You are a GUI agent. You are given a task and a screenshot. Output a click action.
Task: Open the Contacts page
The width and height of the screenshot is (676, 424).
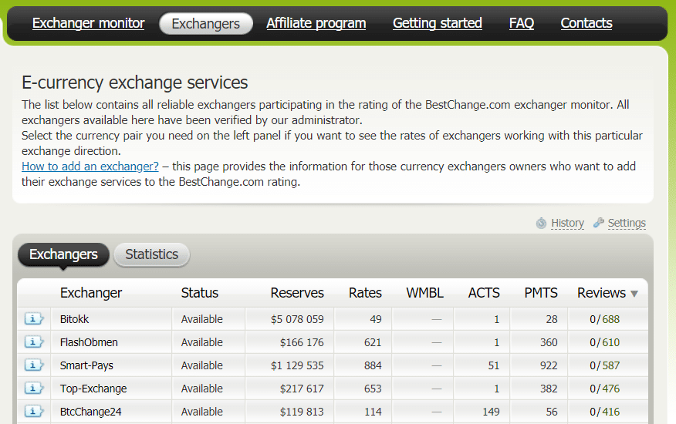(586, 23)
